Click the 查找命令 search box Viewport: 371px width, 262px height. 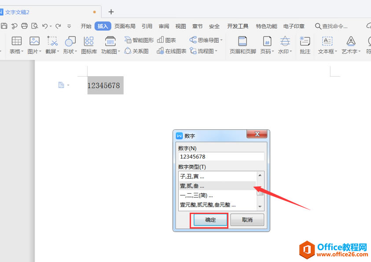[331, 26]
